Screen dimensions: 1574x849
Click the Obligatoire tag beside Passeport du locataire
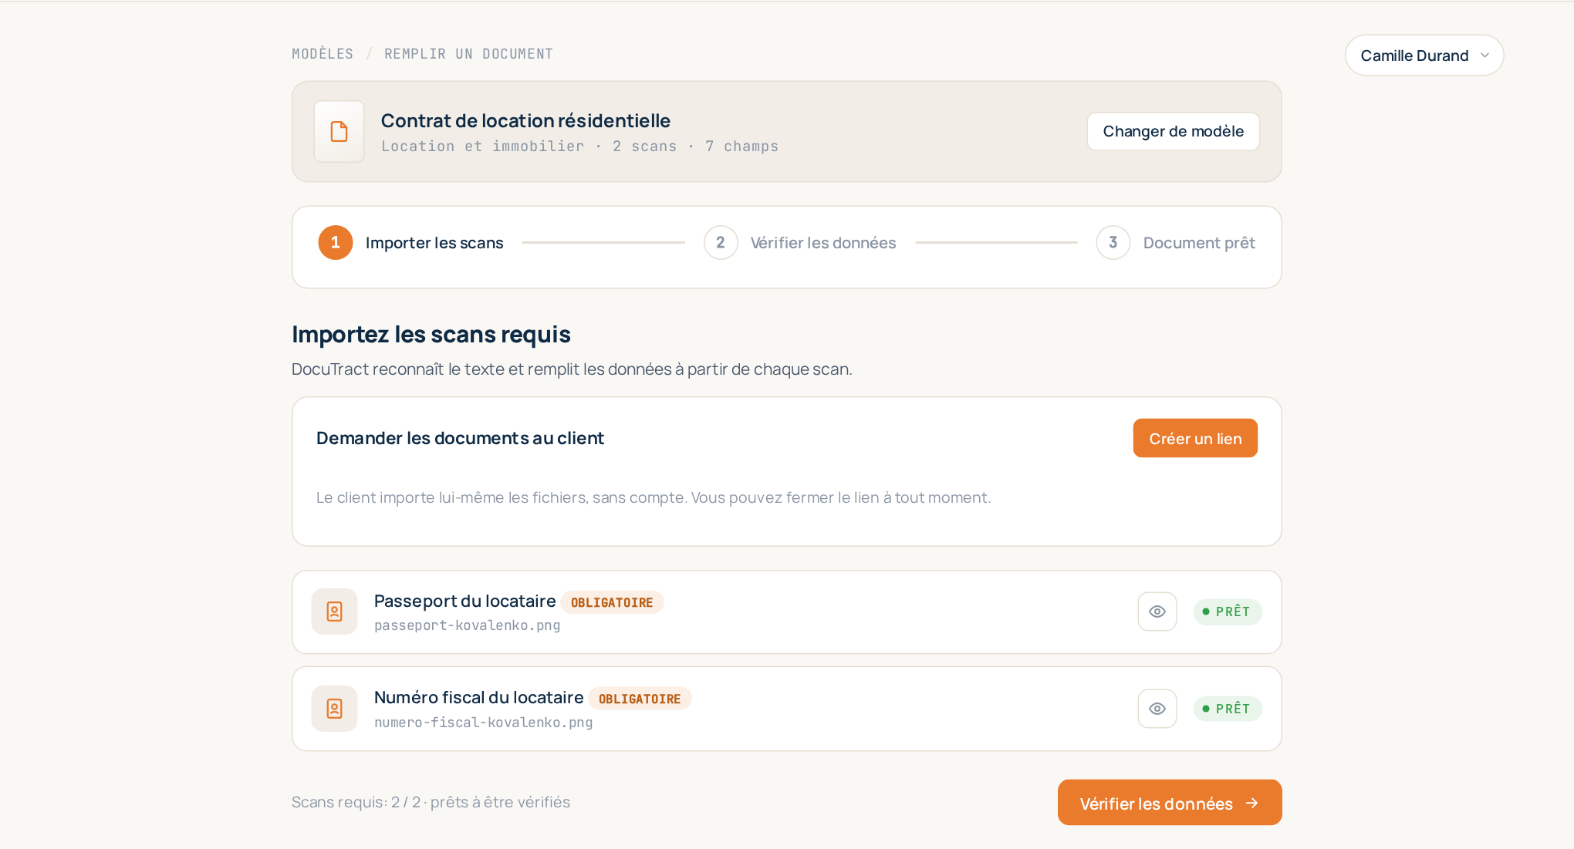pos(612,602)
